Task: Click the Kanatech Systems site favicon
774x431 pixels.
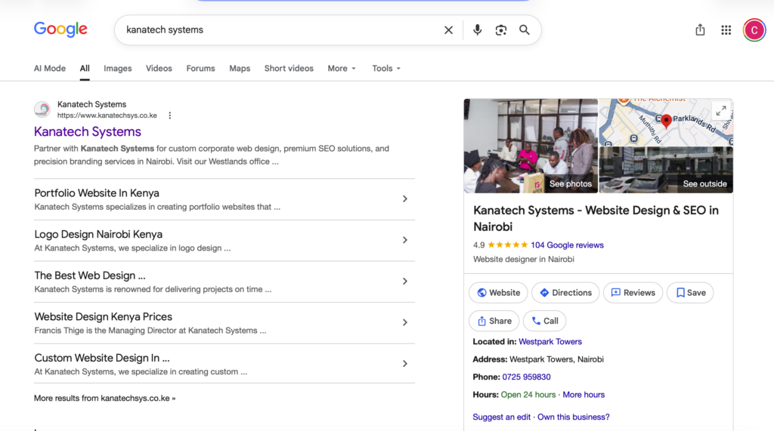Action: click(42, 109)
